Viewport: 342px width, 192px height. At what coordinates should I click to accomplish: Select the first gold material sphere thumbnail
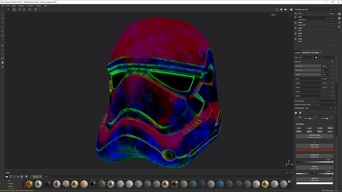29,184
